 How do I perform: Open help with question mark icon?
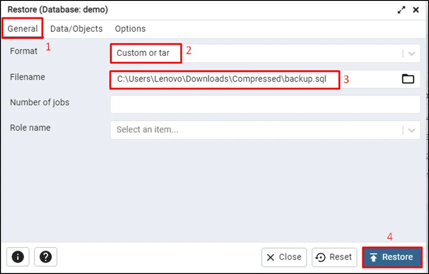(x=46, y=257)
